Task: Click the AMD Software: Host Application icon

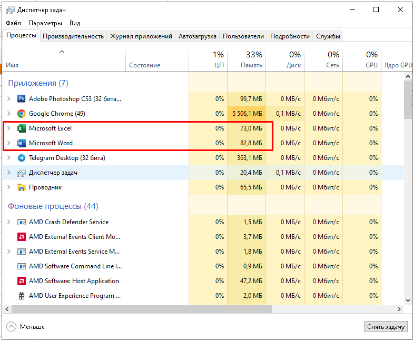Action: point(21,281)
